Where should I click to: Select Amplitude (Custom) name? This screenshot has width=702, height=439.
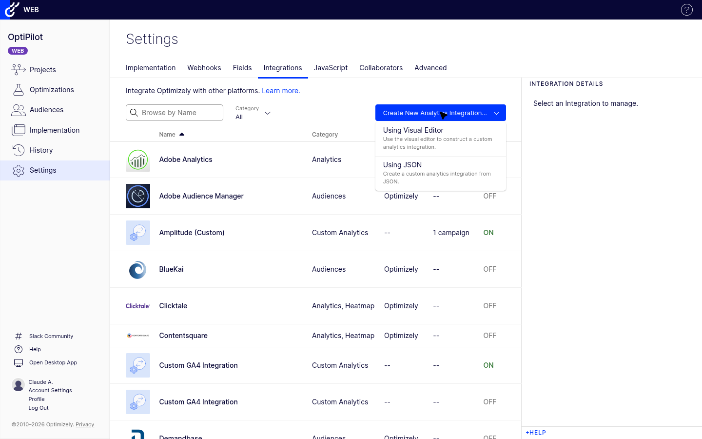tap(192, 233)
